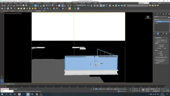Open the Edit menu

(x=6, y=3)
